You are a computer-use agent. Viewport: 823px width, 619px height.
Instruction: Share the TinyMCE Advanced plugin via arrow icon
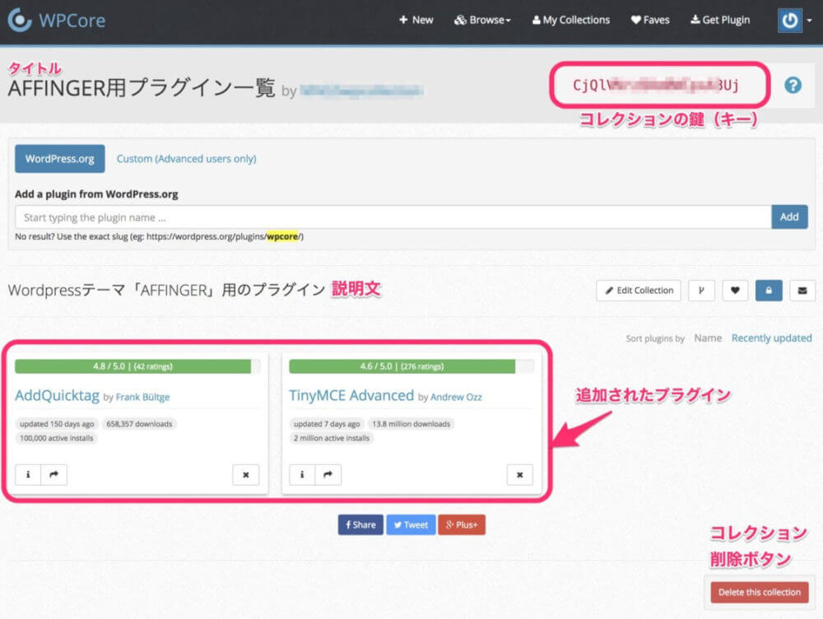[328, 475]
